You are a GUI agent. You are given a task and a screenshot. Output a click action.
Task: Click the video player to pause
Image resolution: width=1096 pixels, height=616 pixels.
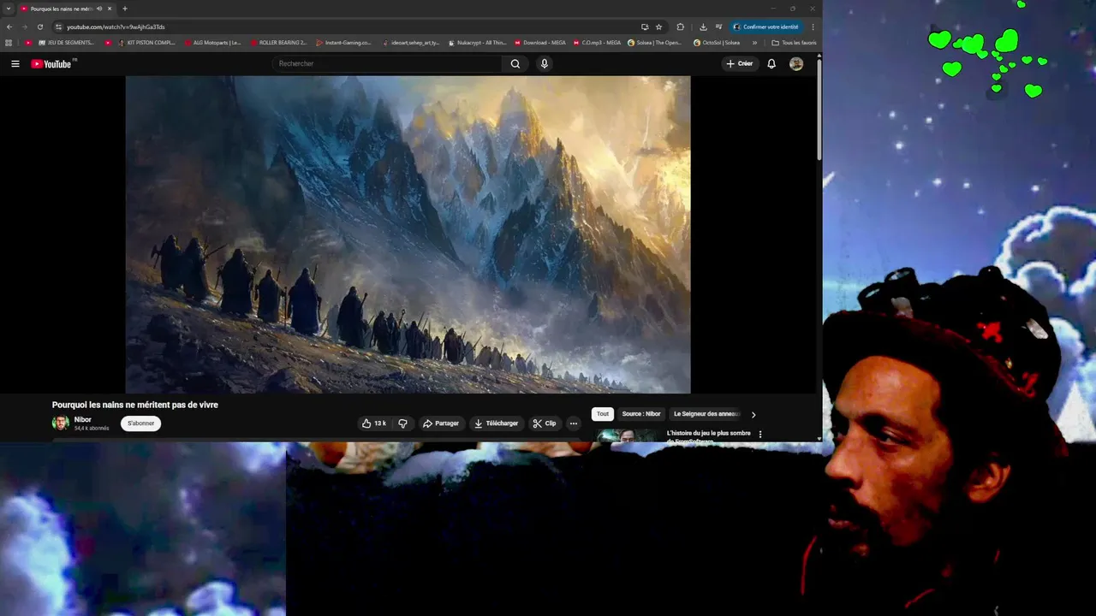click(408, 234)
